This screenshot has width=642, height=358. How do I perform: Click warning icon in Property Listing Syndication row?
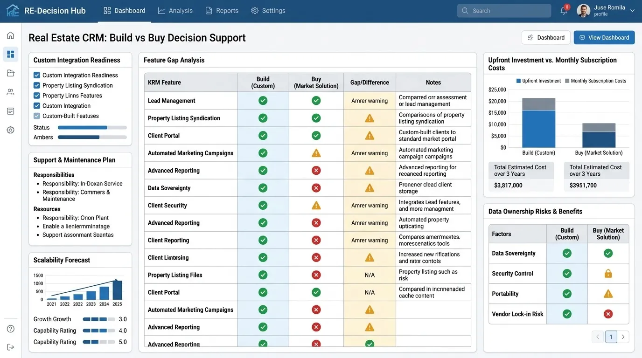click(x=370, y=118)
